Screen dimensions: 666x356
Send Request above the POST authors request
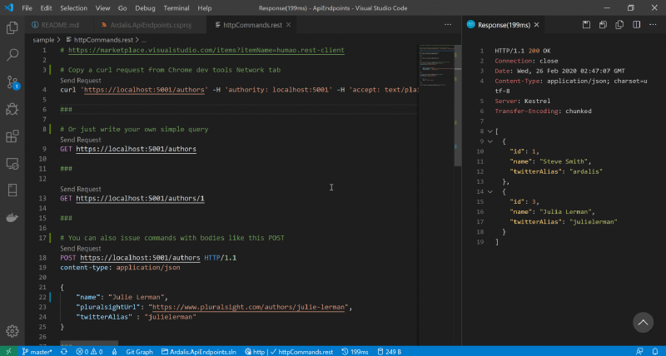click(x=80, y=248)
